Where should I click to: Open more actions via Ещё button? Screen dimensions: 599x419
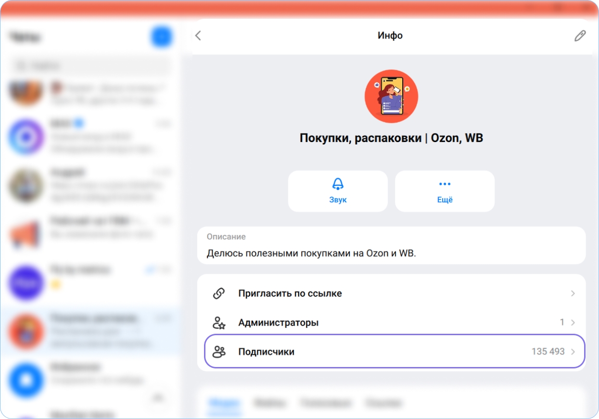(445, 191)
